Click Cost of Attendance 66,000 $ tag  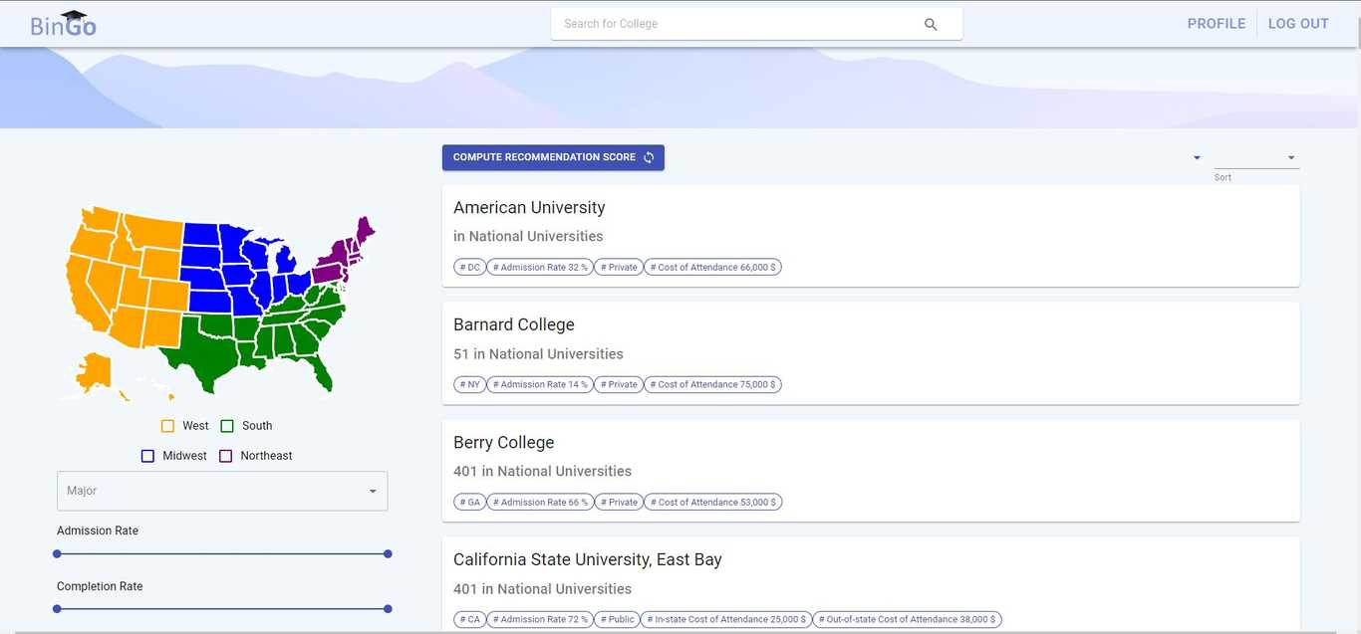coord(712,267)
